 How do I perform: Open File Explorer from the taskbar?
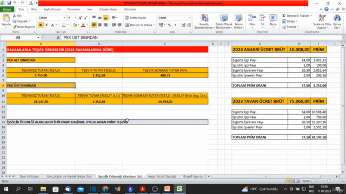[43, 189]
